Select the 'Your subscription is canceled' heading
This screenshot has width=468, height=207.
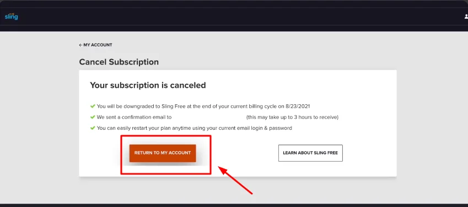(x=148, y=86)
